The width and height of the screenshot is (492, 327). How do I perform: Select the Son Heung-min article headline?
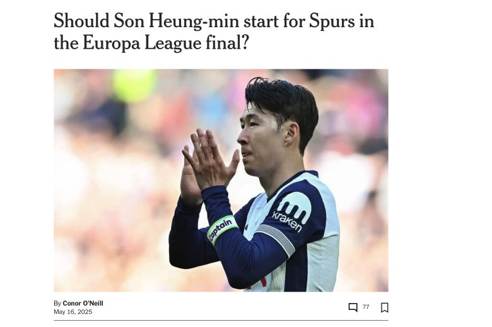click(214, 32)
